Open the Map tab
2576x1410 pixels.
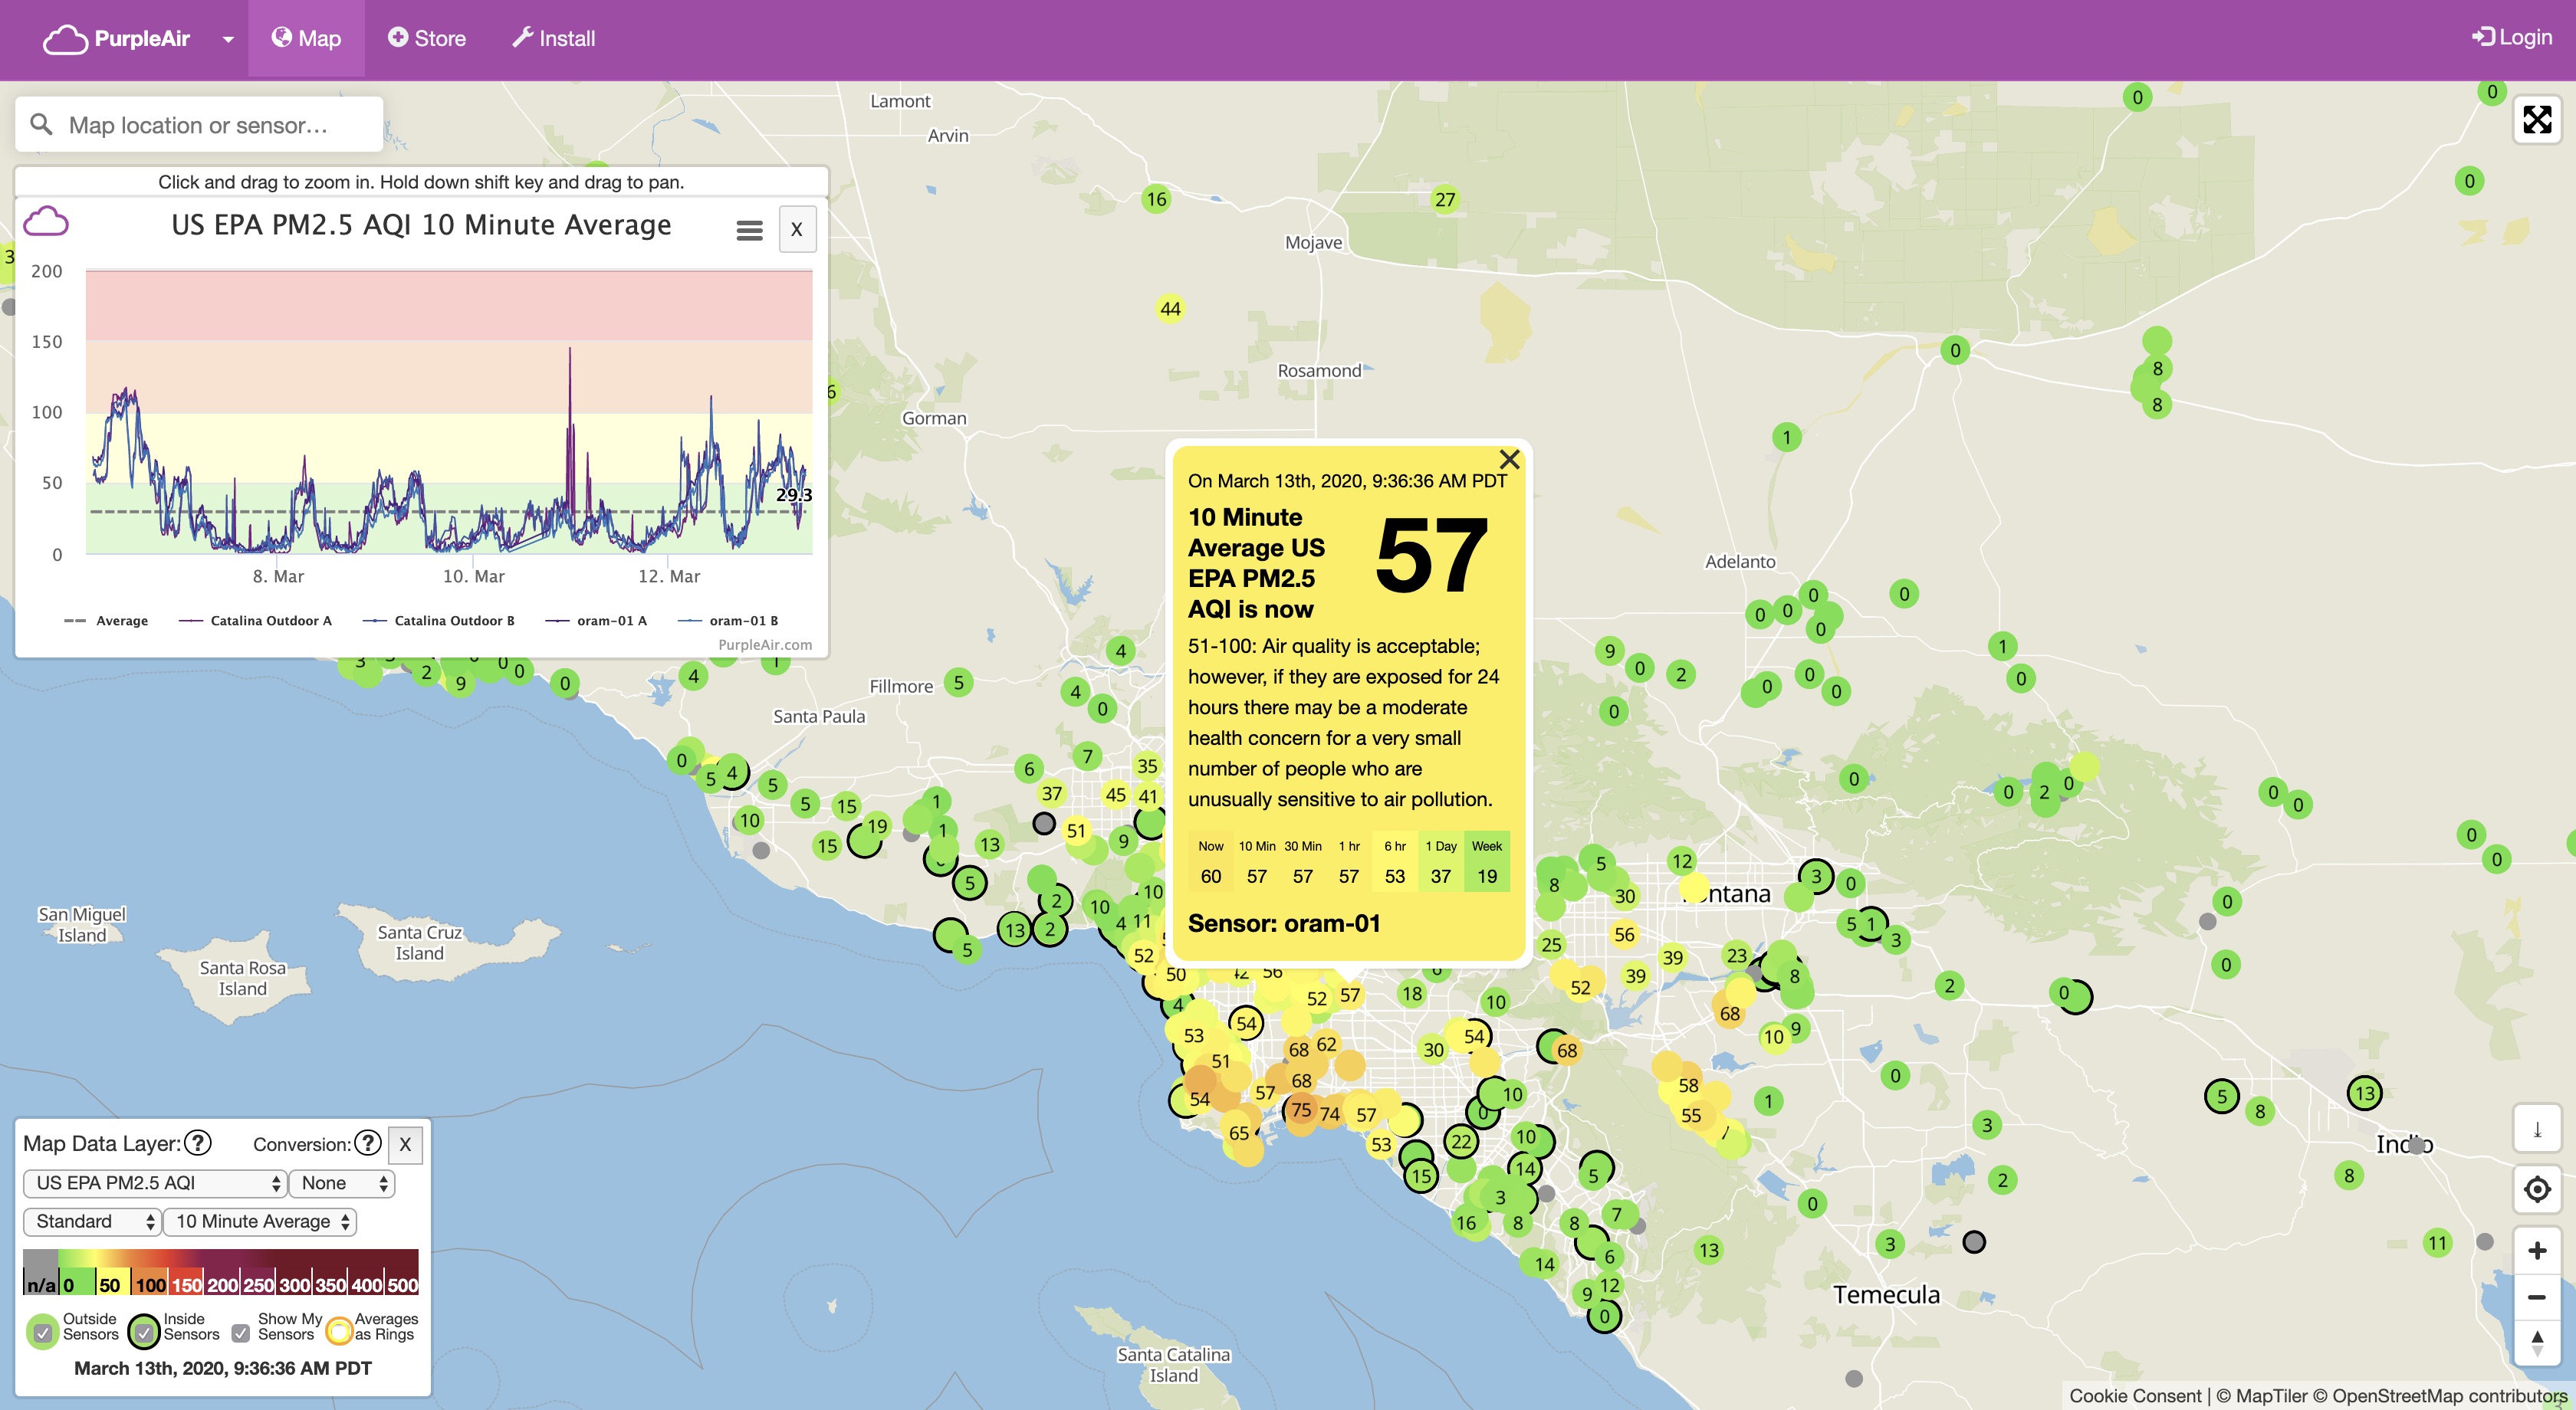click(306, 38)
